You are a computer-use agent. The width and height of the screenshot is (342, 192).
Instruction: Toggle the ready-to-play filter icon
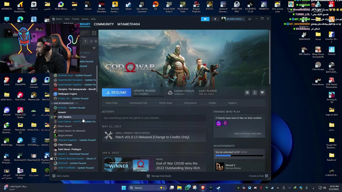coord(96,41)
